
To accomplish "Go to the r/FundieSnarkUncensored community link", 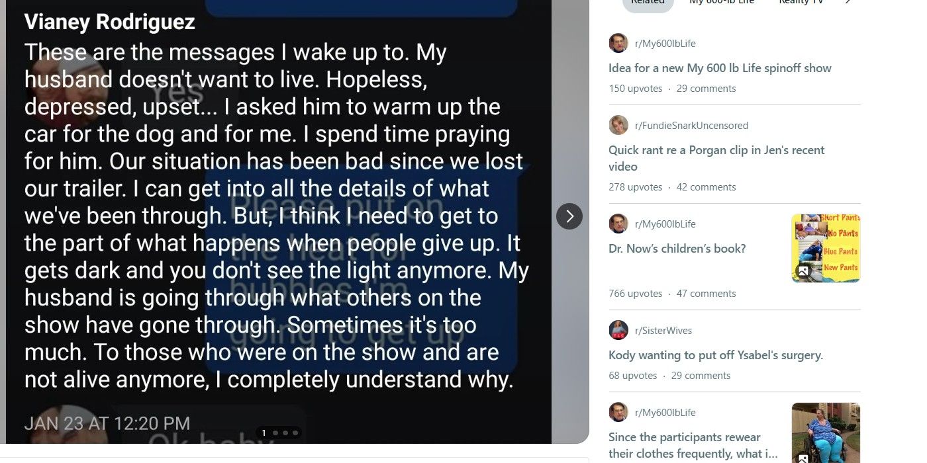I will click(x=691, y=125).
